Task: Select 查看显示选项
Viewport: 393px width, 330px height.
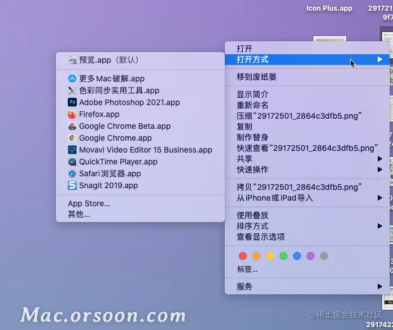Action: click(x=307, y=237)
